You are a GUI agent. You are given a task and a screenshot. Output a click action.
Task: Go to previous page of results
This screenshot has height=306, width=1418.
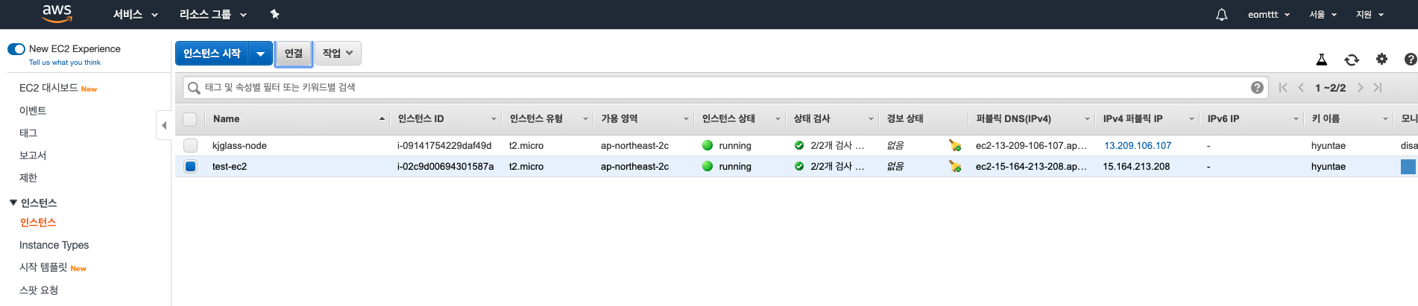tap(1301, 88)
